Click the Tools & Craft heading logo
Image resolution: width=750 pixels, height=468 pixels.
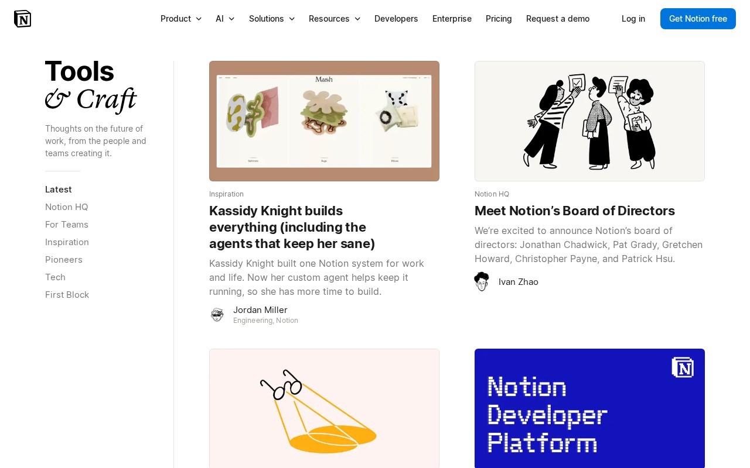click(x=91, y=86)
